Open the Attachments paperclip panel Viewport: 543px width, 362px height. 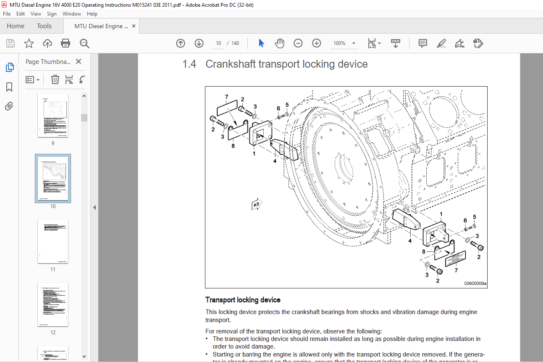pyautogui.click(x=9, y=106)
